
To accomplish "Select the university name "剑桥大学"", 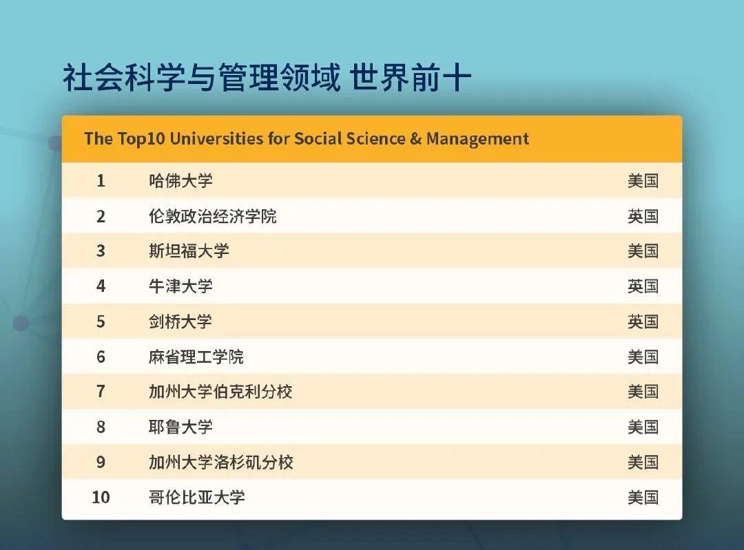I will pyautogui.click(x=180, y=321).
